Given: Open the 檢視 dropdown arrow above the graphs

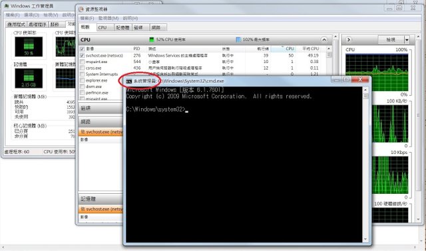Looking at the screenshot, I should click(407, 40).
